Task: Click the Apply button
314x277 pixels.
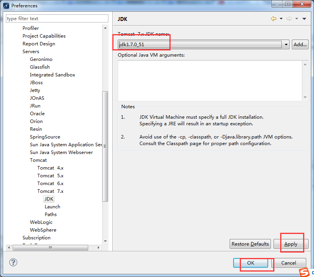Action: click(x=291, y=244)
